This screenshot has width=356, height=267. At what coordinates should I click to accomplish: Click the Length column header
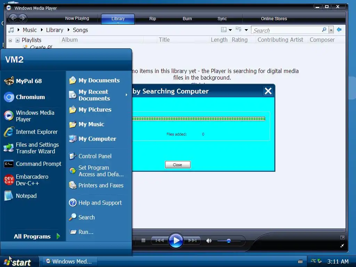coord(219,40)
